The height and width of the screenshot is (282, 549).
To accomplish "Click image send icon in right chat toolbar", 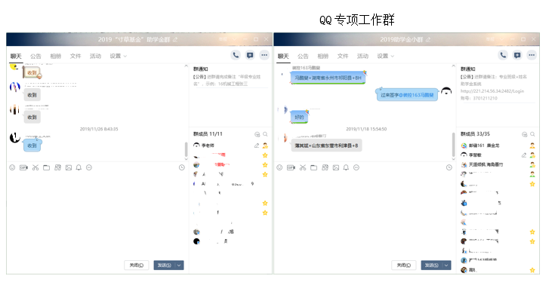I will tap(336, 167).
